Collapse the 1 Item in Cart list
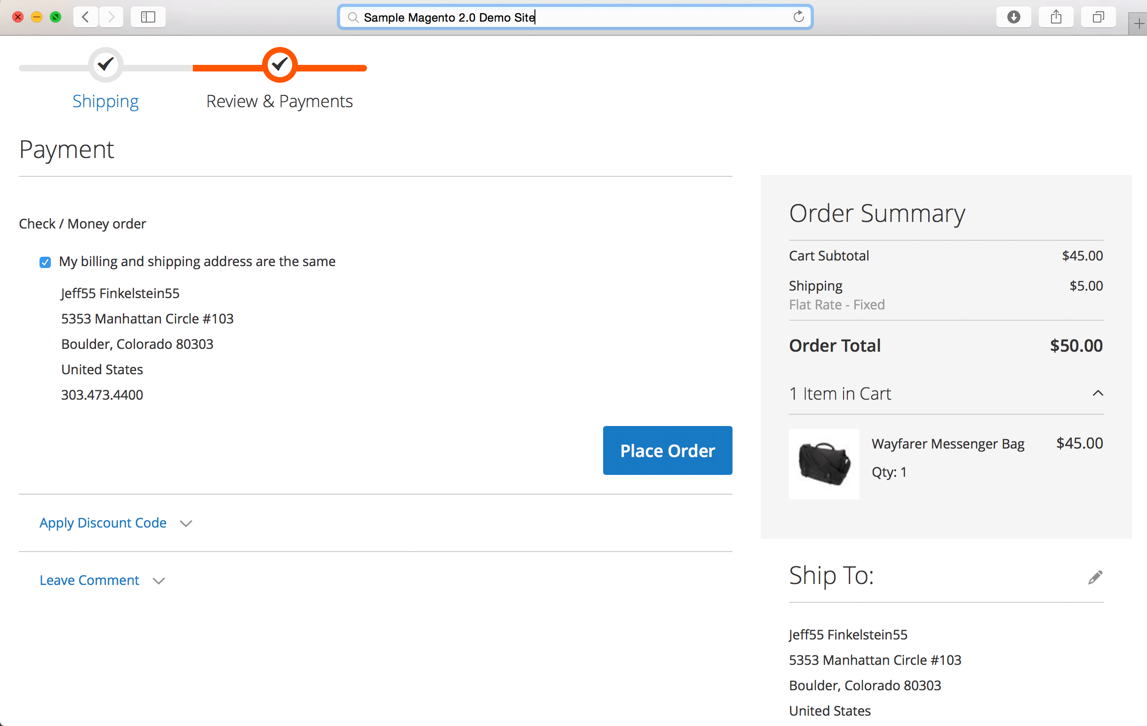The image size is (1147, 726). pos(1098,393)
